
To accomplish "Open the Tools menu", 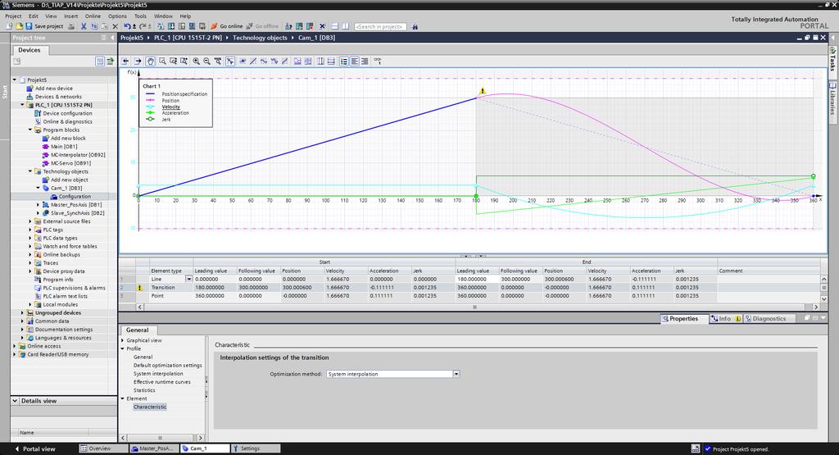I will click(x=140, y=16).
